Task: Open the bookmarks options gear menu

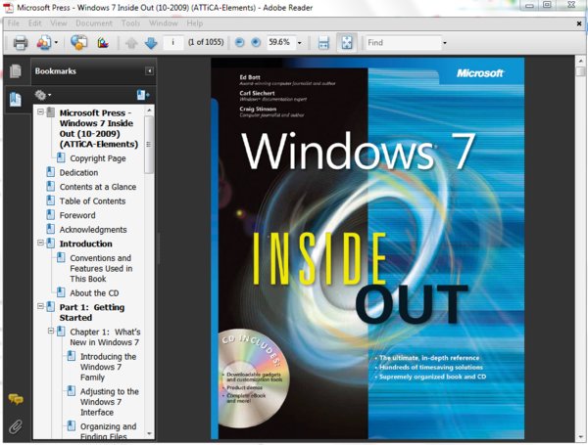Action: [x=43, y=95]
